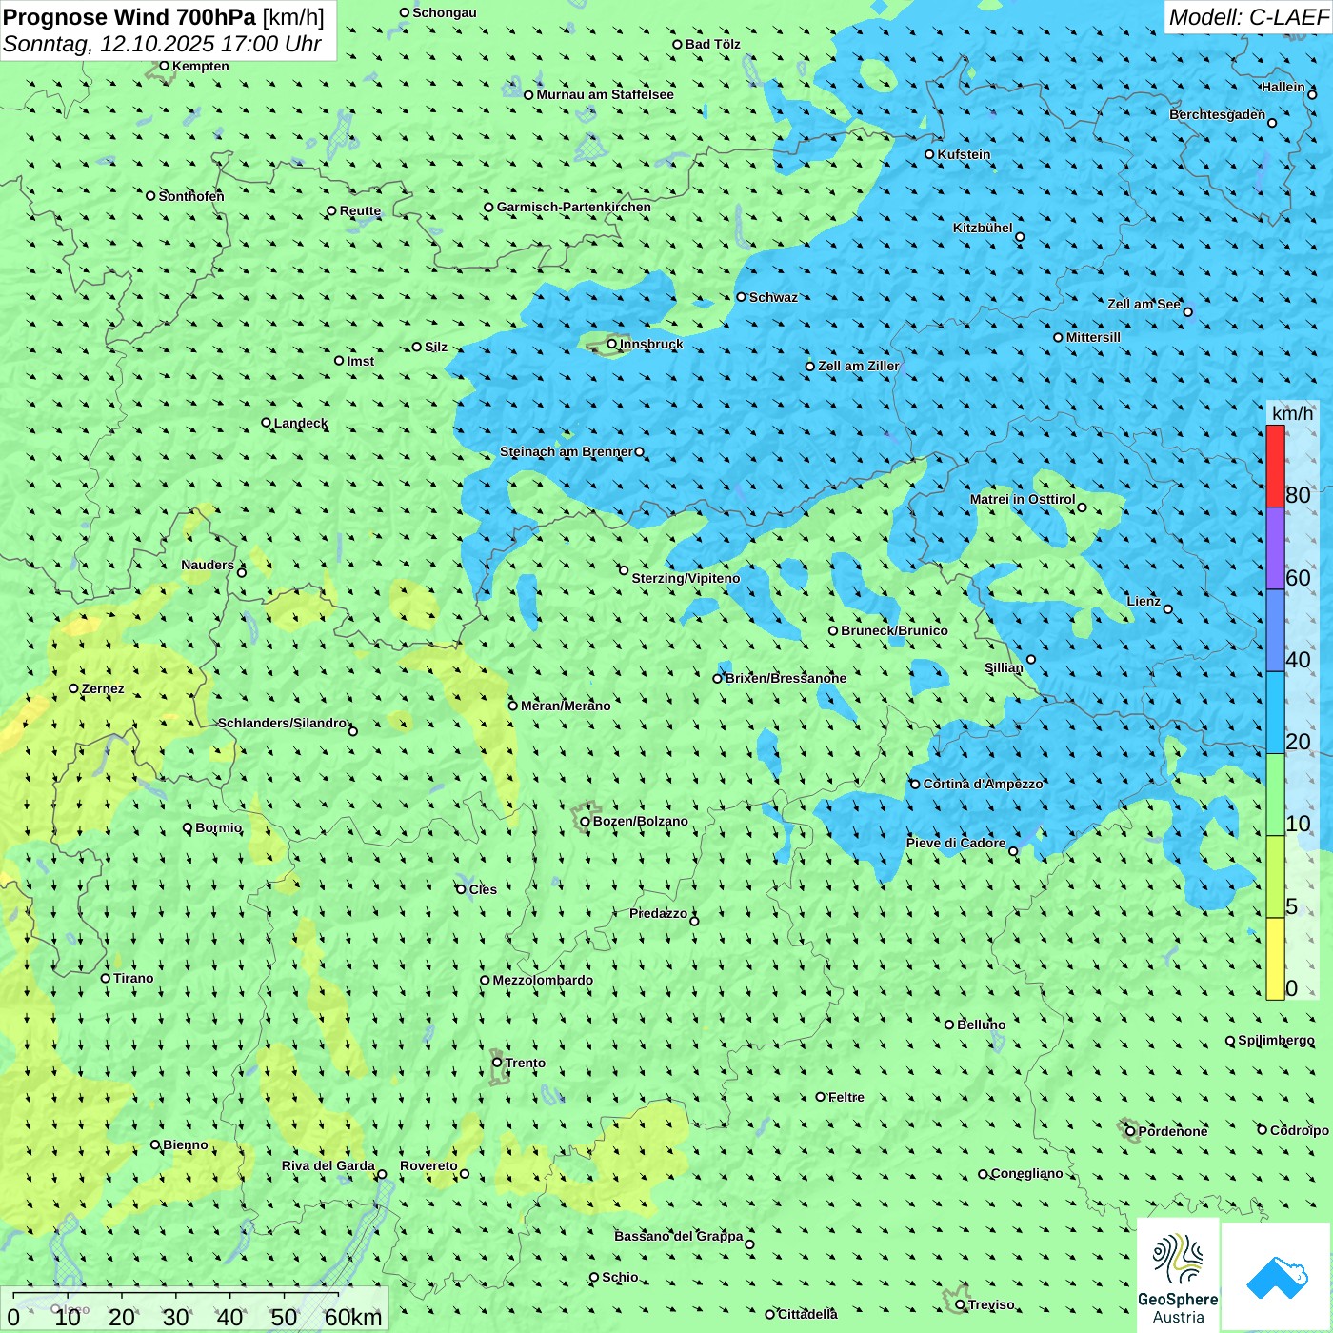Screen dimensions: 1333x1333
Task: Click the 'Lienz' label
Action: coord(1144,601)
